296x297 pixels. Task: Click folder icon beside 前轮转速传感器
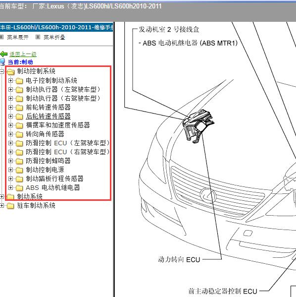19,108
